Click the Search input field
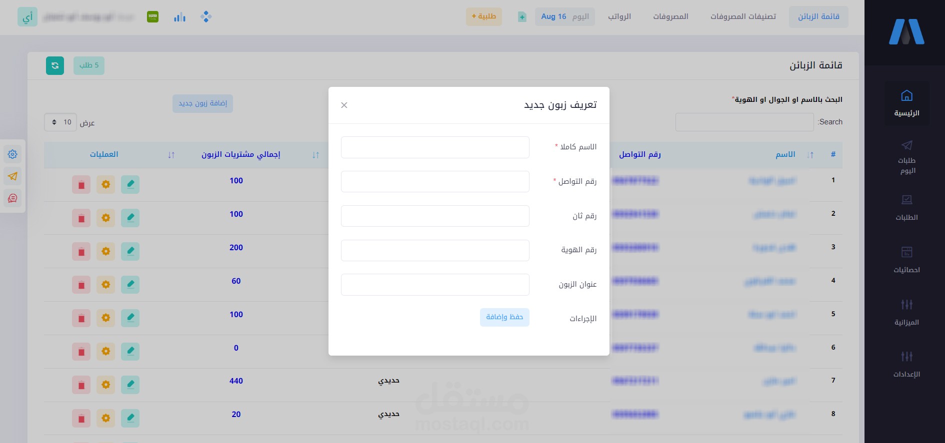Screen dimensions: 945x443 coord(744,122)
